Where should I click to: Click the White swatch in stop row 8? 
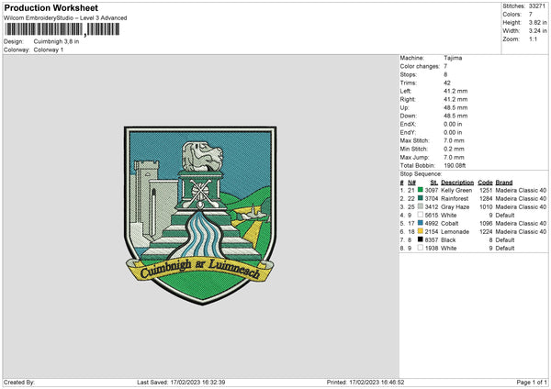[x=421, y=248]
